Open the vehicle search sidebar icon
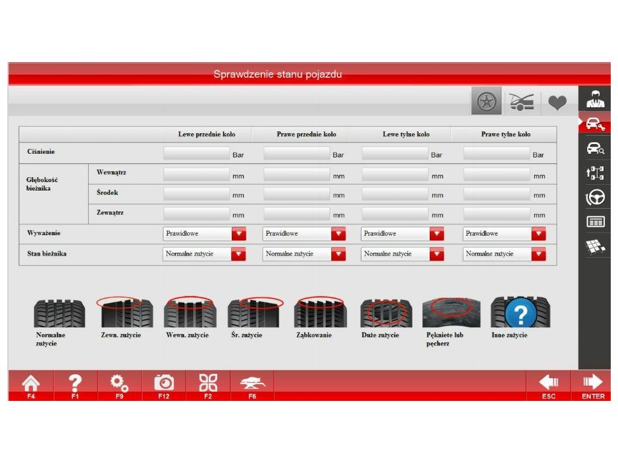Viewport: 618px width, 463px height. coord(595,148)
